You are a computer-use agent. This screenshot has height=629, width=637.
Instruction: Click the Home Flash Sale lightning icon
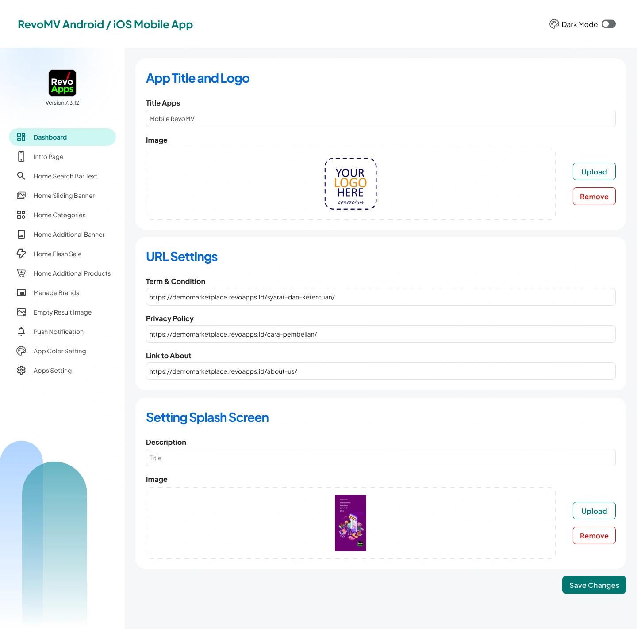21,254
